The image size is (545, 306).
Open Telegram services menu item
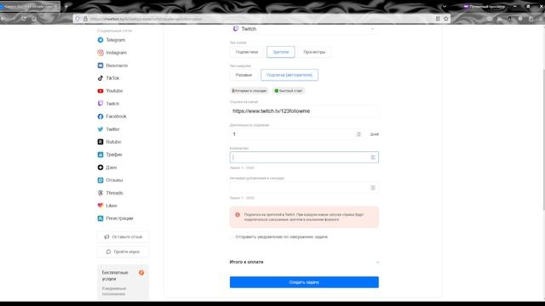(116, 40)
